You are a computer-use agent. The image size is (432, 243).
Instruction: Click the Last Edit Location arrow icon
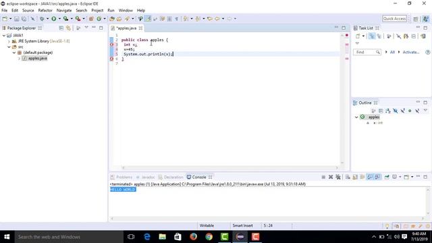(x=210, y=19)
